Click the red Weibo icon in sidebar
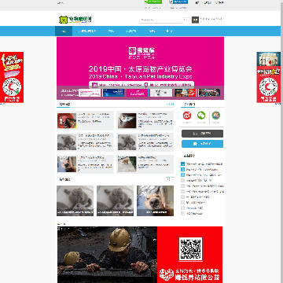The image size is (283, 283). tap(187, 116)
